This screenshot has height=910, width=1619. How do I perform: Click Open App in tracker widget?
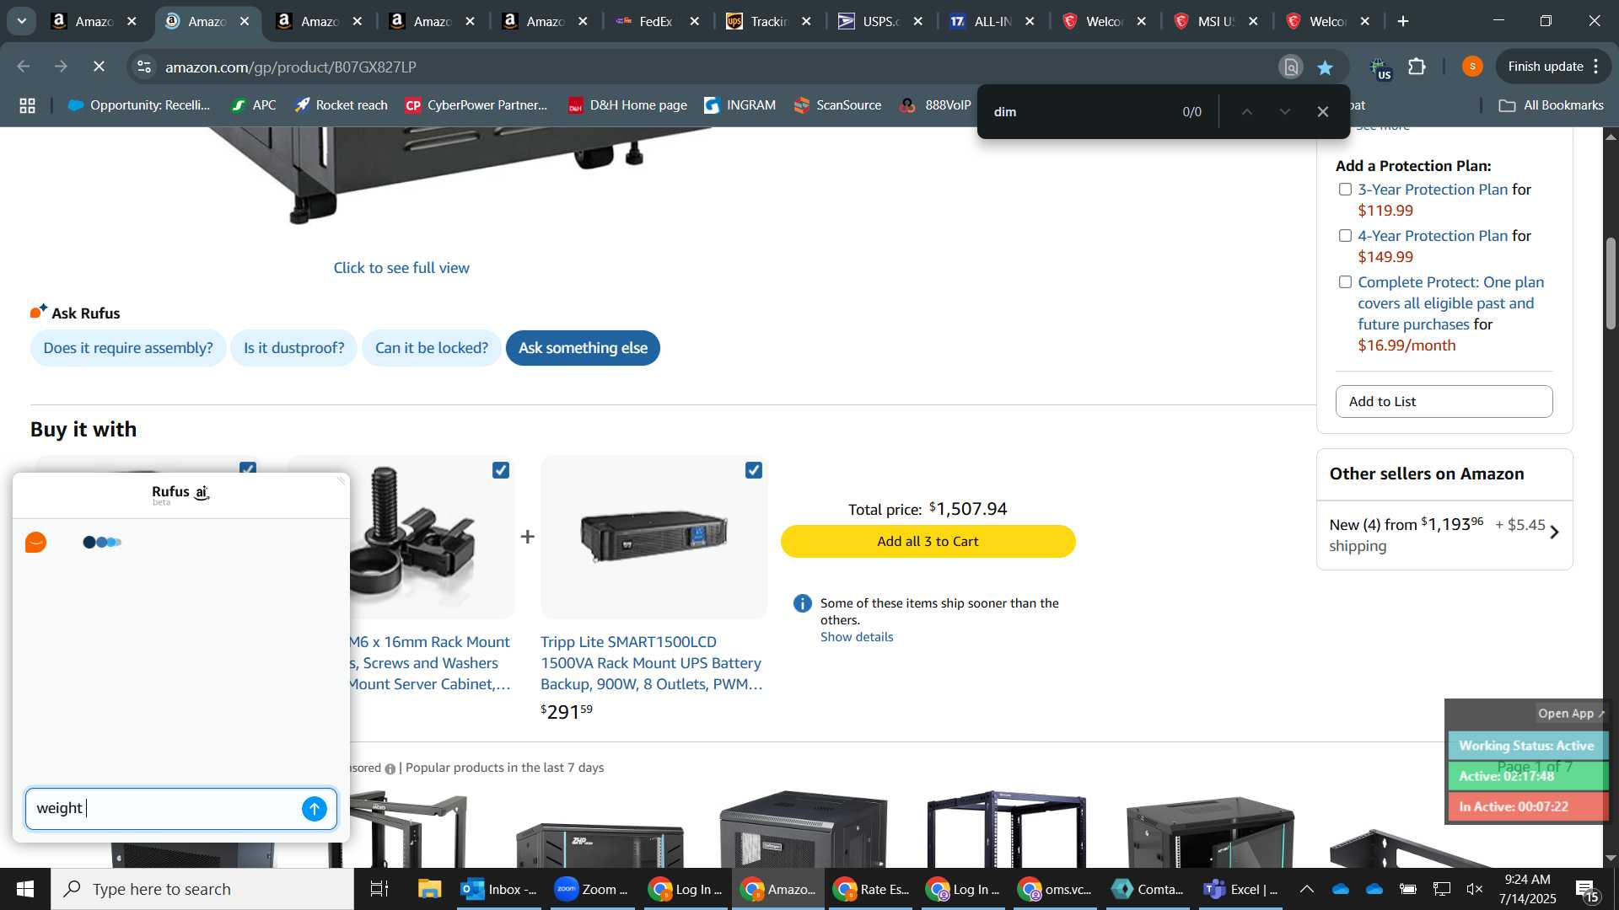coord(1571,714)
